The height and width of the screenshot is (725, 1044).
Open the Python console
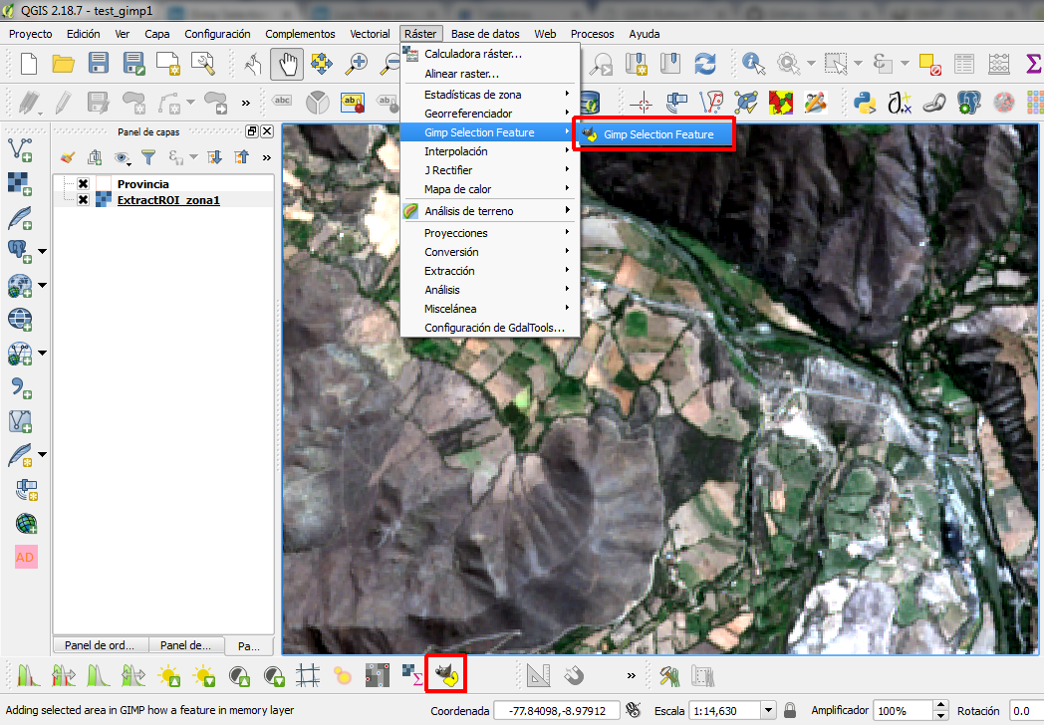coord(865,102)
